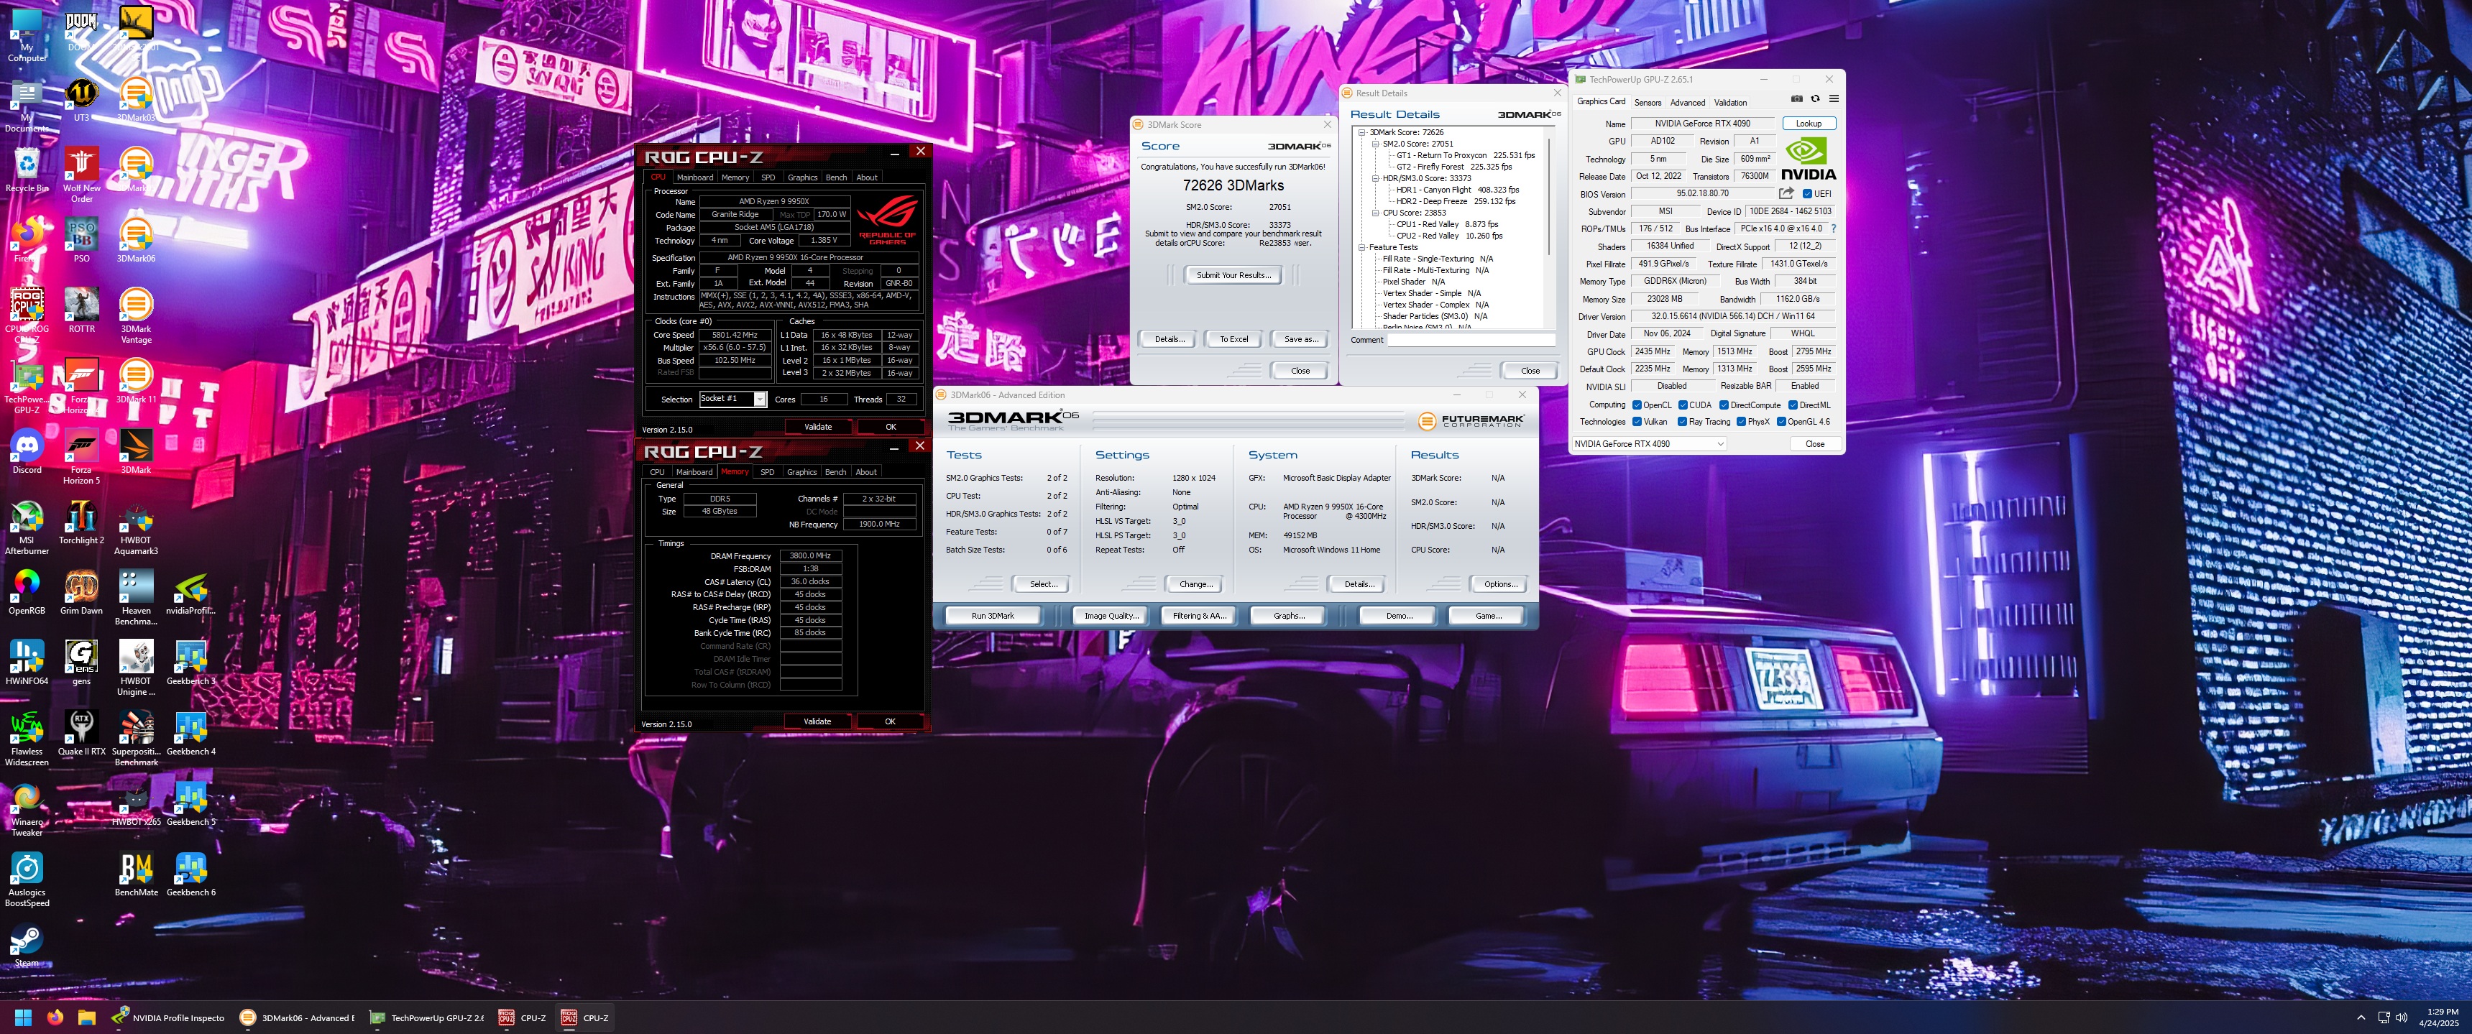Open Bench tab in upper CPU-Z window
Viewport: 2472px width, 1034px height.
836,177
